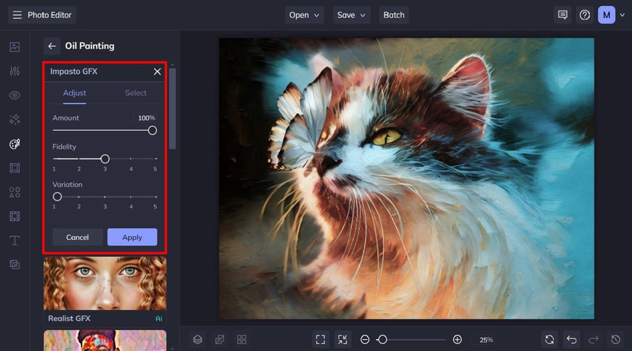Click the Realist GFX label
This screenshot has height=351, width=632.
click(x=70, y=318)
